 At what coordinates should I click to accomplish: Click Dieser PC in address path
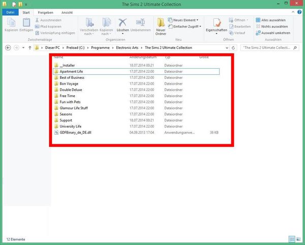[x=52, y=48]
